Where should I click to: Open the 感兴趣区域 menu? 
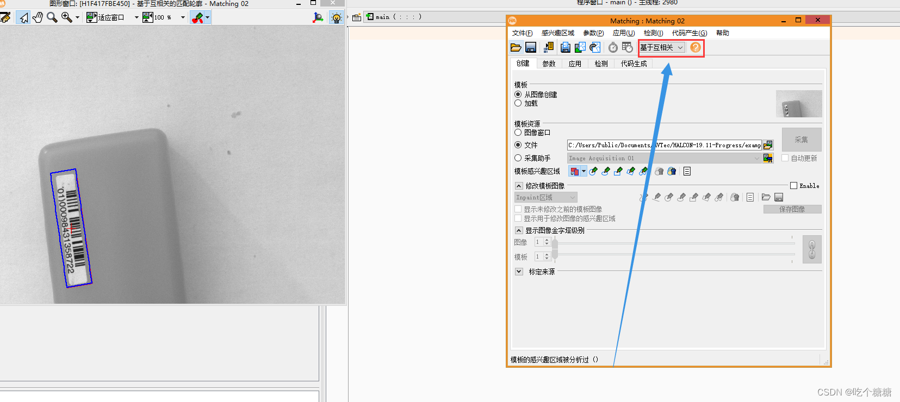coord(558,33)
